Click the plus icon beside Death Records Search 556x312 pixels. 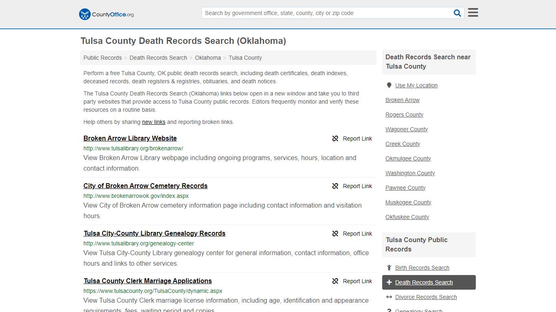click(x=389, y=282)
